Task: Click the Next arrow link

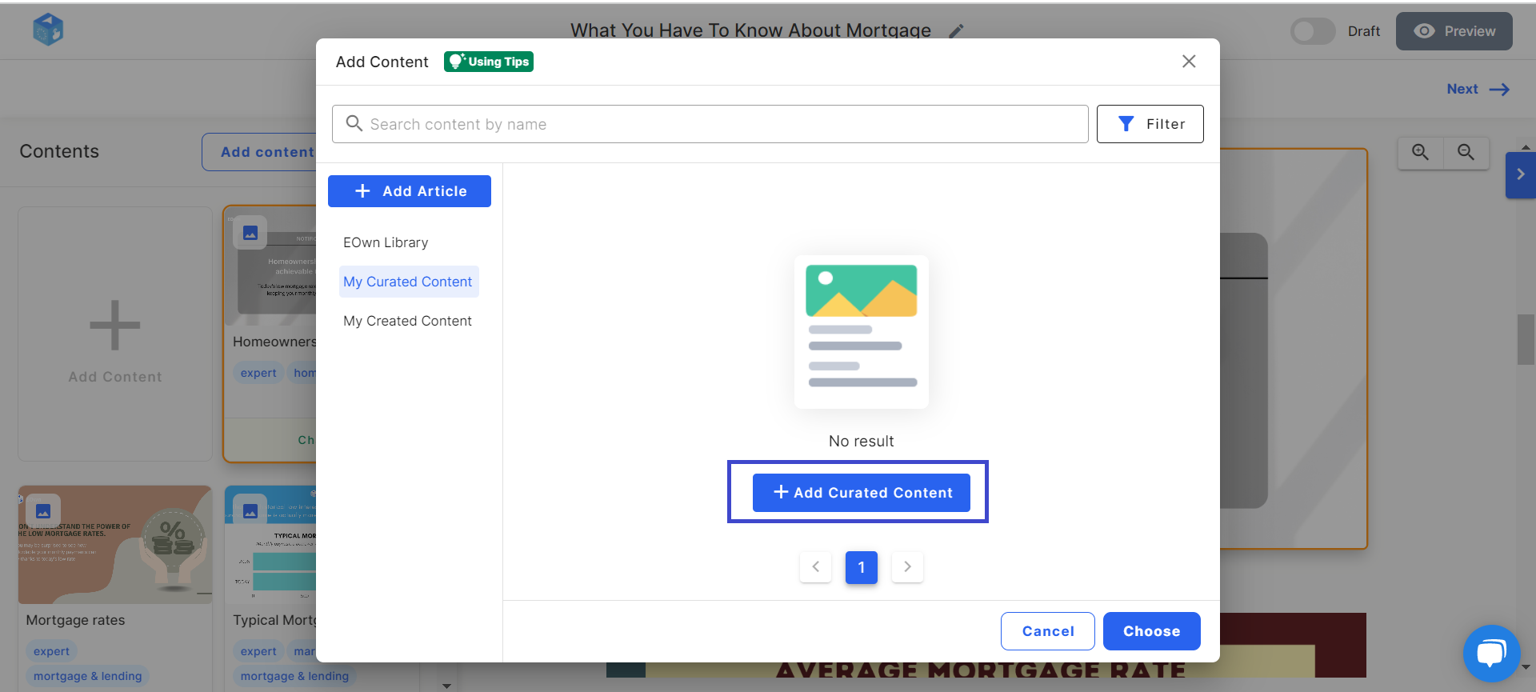Action: 1478,90
